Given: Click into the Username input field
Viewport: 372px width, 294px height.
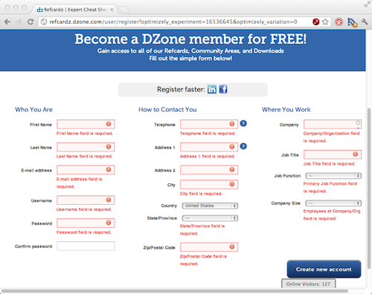Looking at the screenshot, I should coord(86,200).
